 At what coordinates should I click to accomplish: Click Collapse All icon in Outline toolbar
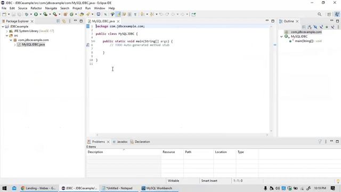point(304,27)
